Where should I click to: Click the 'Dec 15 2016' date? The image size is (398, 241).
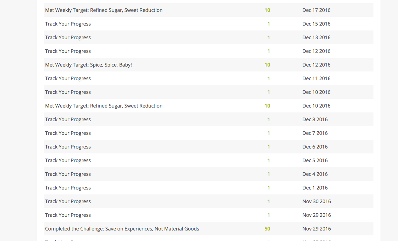coord(316,24)
